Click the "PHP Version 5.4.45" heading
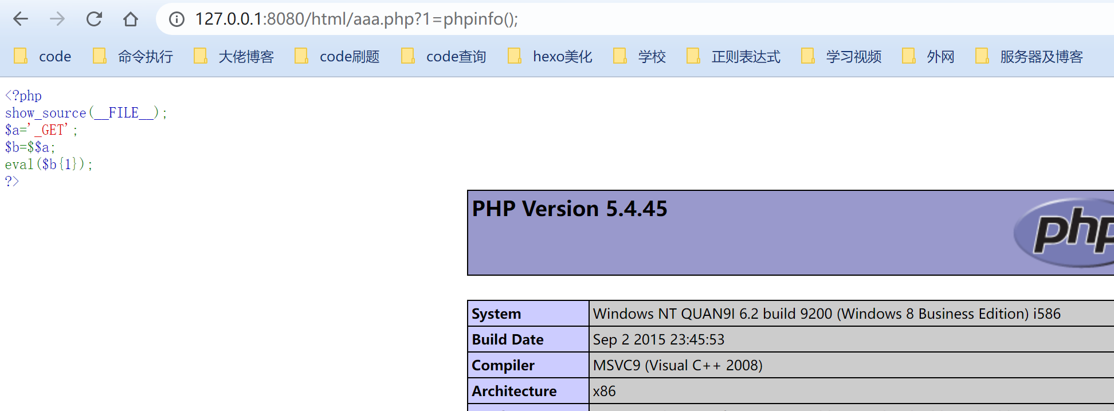The height and width of the screenshot is (411, 1114). click(x=570, y=209)
